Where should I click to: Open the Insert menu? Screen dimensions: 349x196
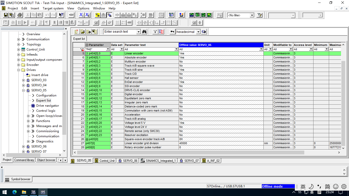[x=35, y=8]
